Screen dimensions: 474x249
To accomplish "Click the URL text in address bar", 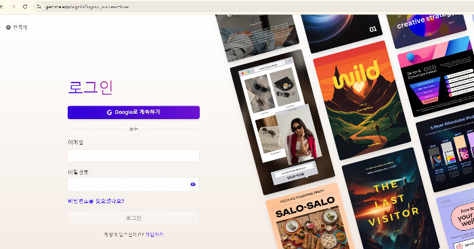I will pos(87,7).
